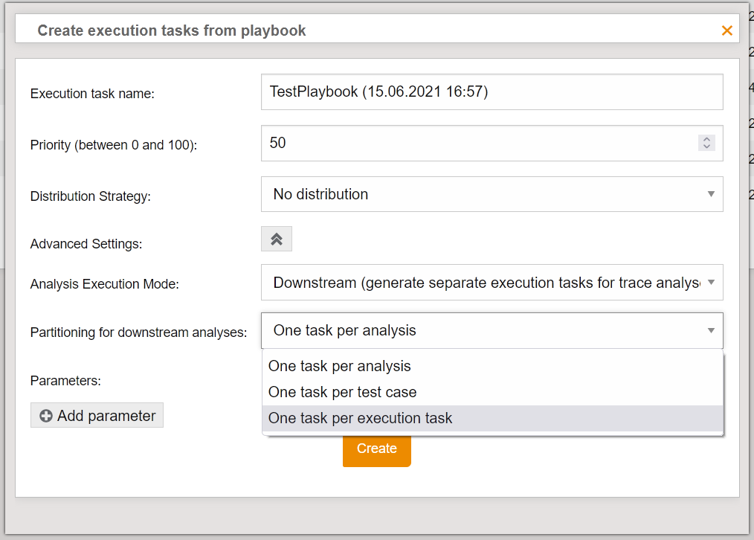Increase priority using the stepper up arrow
754x540 pixels.
pos(706,139)
